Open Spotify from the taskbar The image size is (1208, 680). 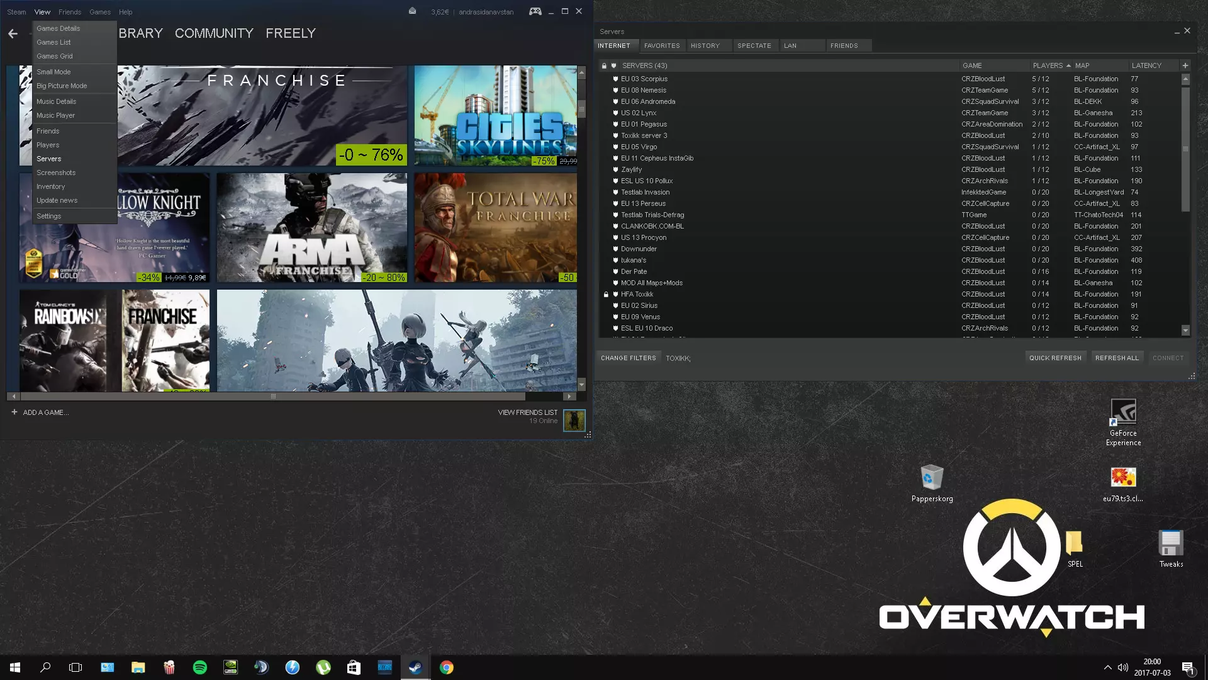coord(200,667)
